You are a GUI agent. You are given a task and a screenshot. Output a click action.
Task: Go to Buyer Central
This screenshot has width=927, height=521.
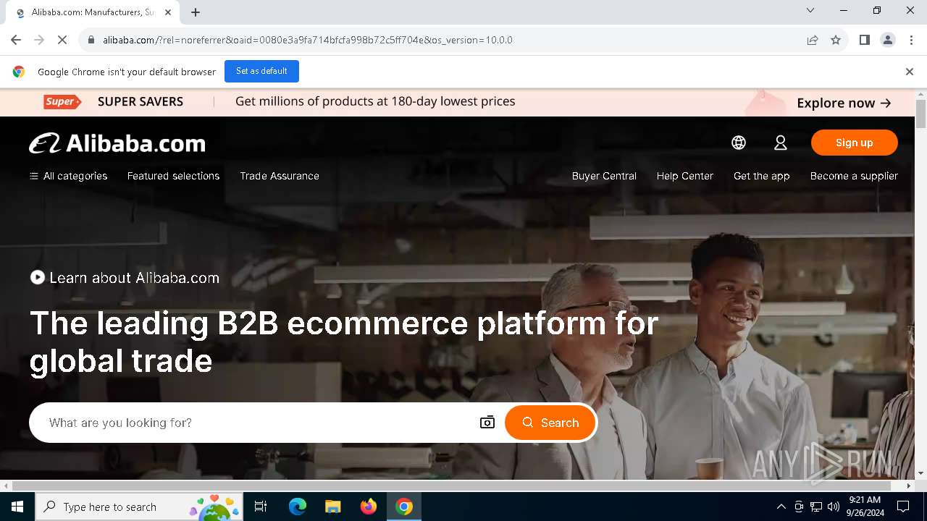point(604,176)
